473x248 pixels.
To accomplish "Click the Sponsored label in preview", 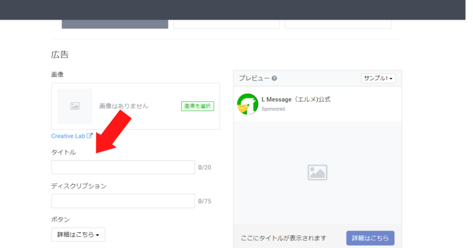I will tap(273, 109).
